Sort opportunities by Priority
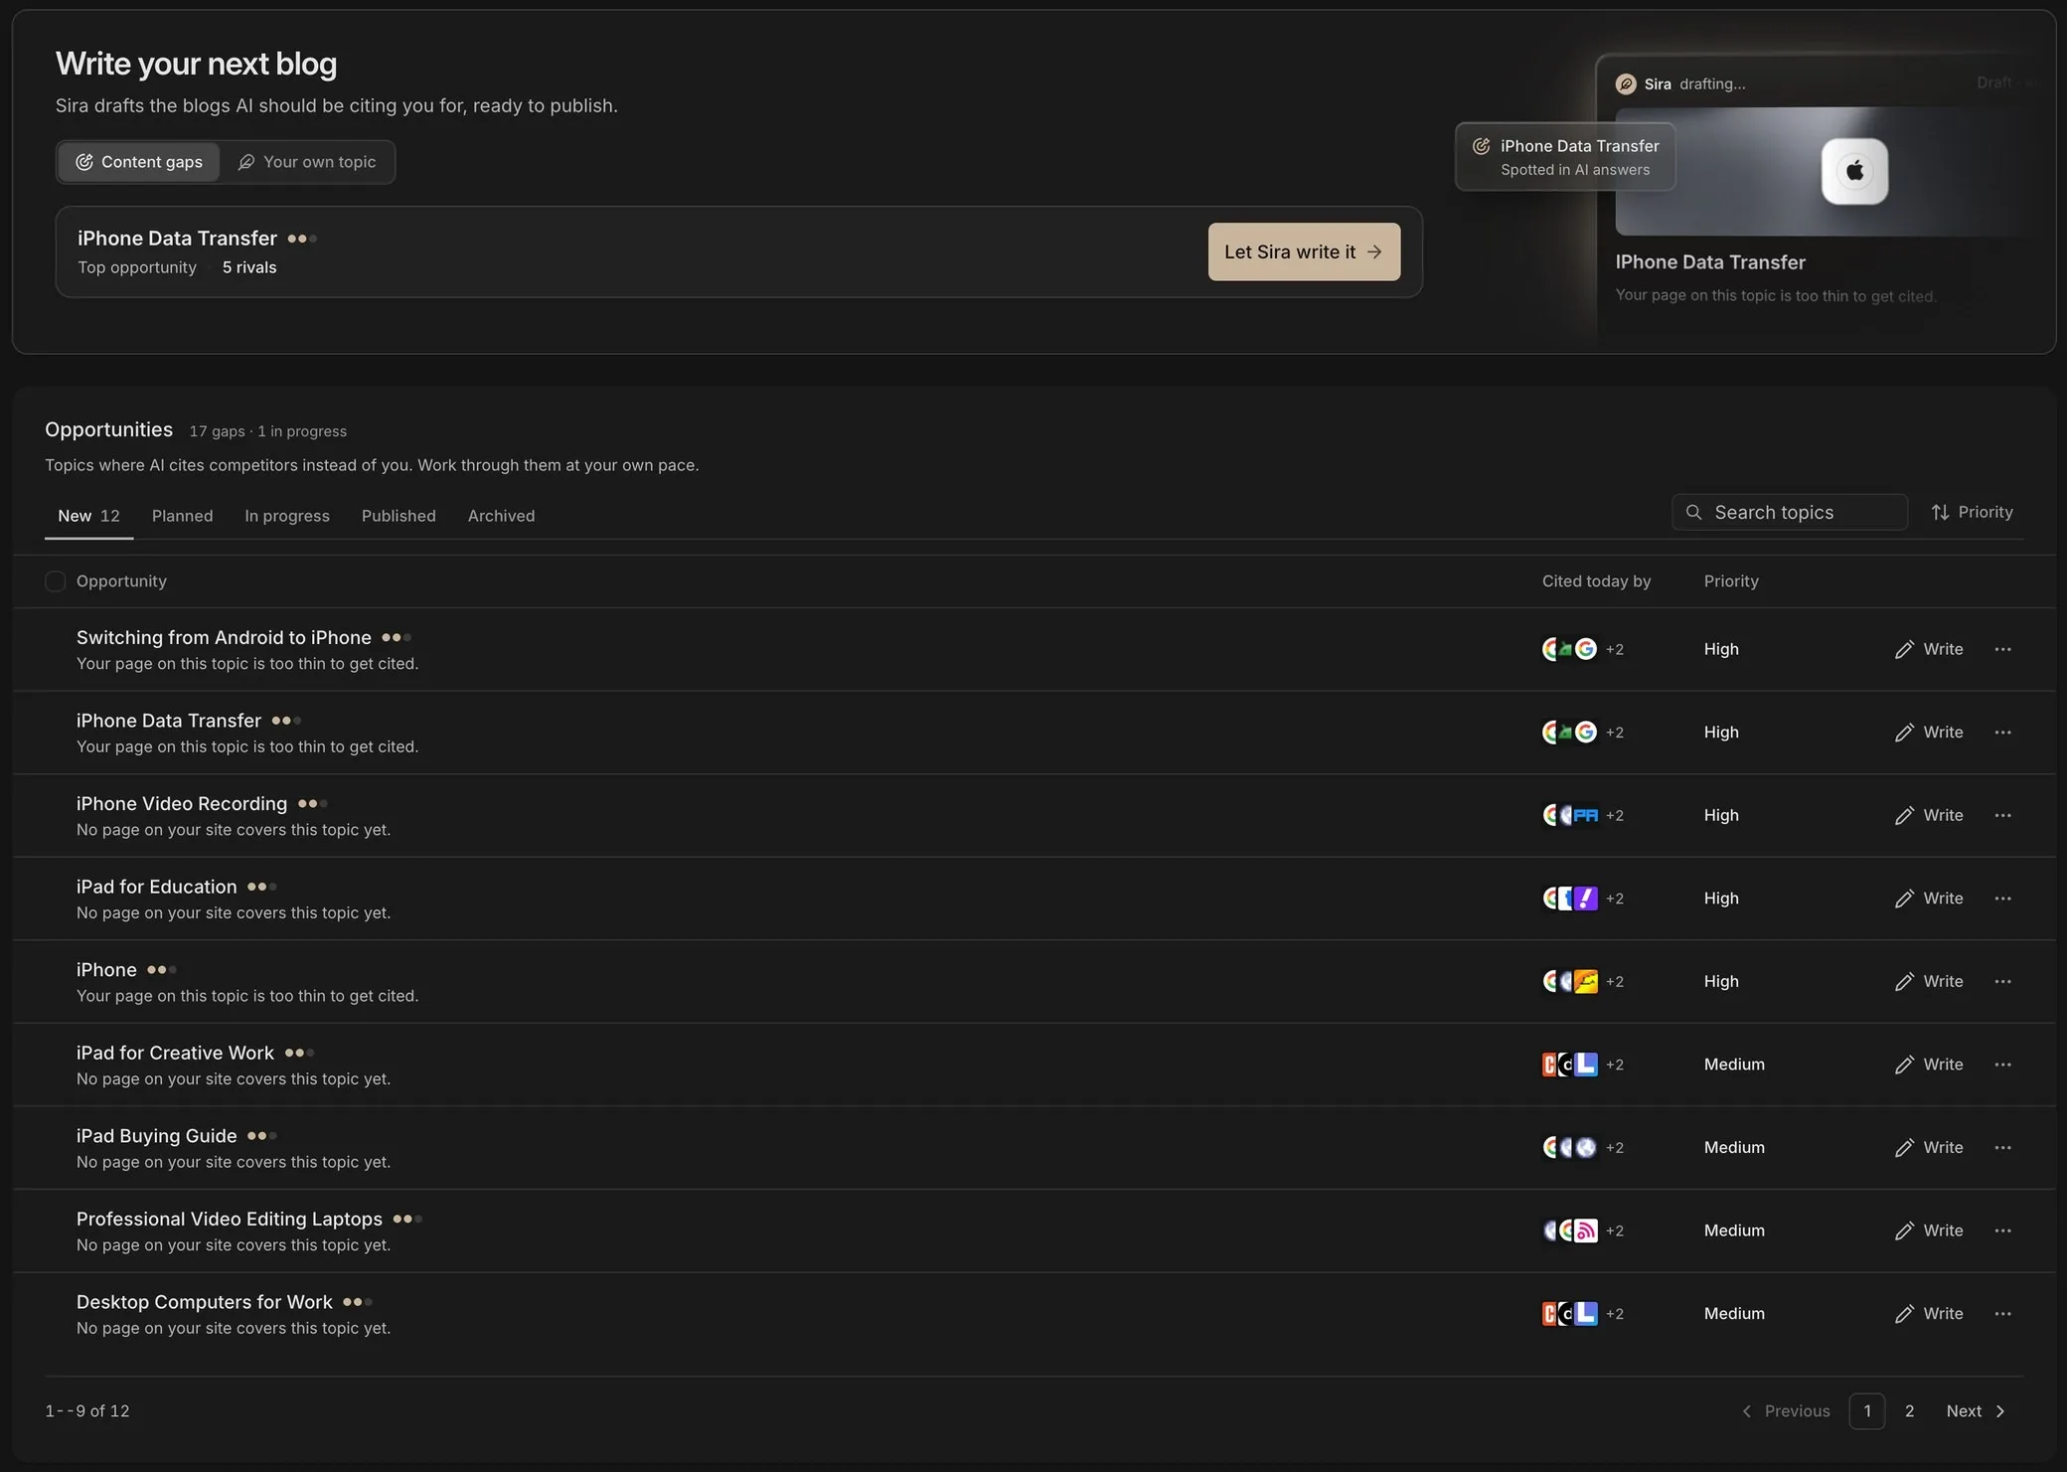Screen dimensions: 2067x1472 coord(1972,512)
